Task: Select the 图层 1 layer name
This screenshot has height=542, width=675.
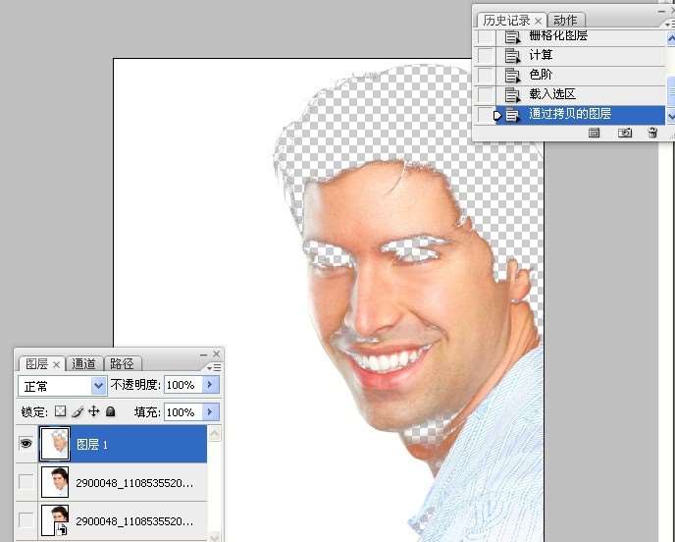Action: click(91, 444)
